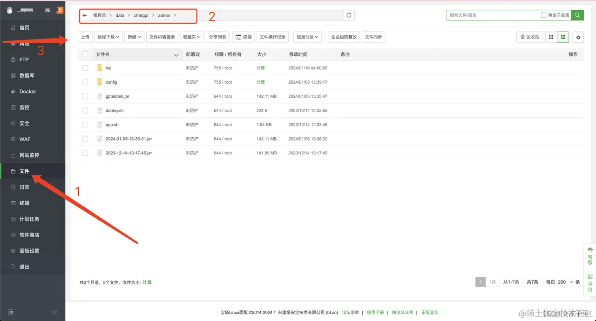Click 文件内容搜索 file content search
This screenshot has height=321, width=596.
pos(162,37)
